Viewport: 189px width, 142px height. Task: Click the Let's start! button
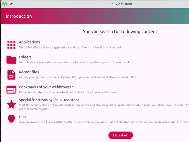coord(121,135)
